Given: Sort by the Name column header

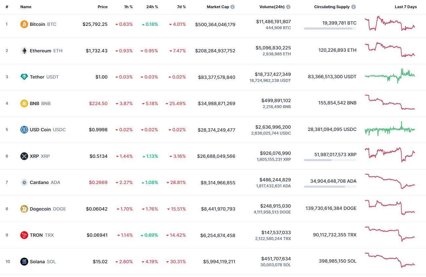Looking at the screenshot, I should (26, 7).
